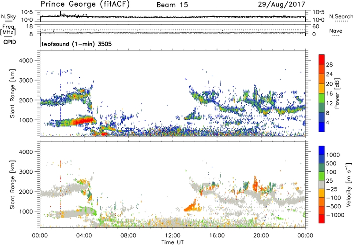Click the '08:00' time axis tick label
Viewport: 353px width, 245px height.
click(x=128, y=236)
